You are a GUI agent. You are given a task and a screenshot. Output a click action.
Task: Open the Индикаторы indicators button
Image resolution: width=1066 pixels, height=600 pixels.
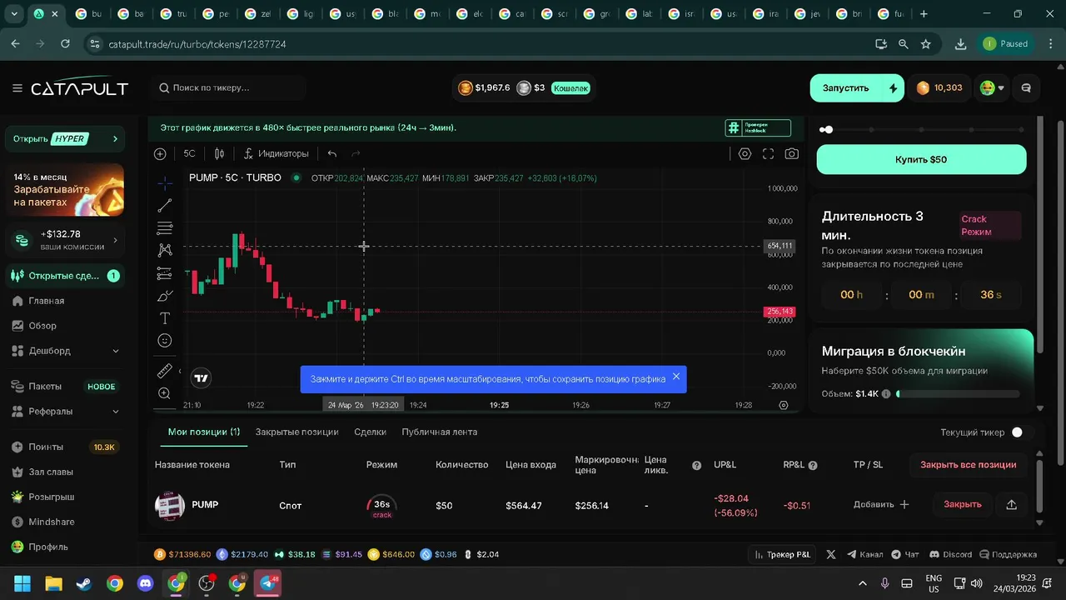pyautogui.click(x=276, y=153)
